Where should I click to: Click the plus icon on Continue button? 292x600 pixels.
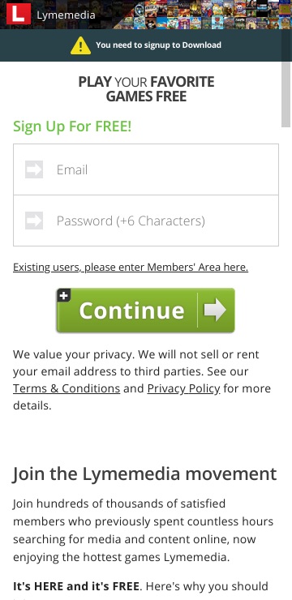point(64,295)
